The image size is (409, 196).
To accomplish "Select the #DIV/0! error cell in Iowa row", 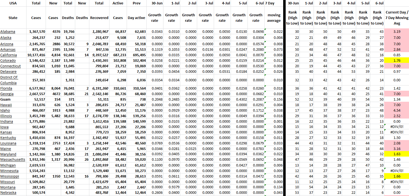I will 397,127.
